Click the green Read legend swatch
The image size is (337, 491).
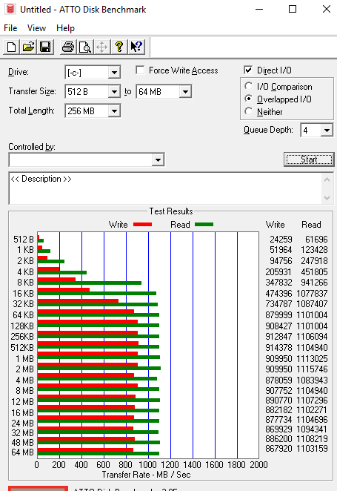coord(204,224)
